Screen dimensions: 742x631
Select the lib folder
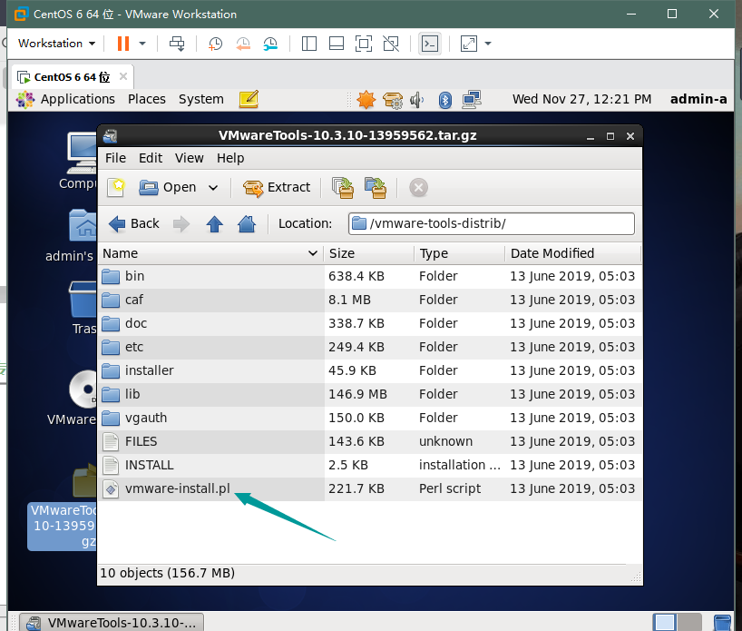pyautogui.click(x=369, y=394)
